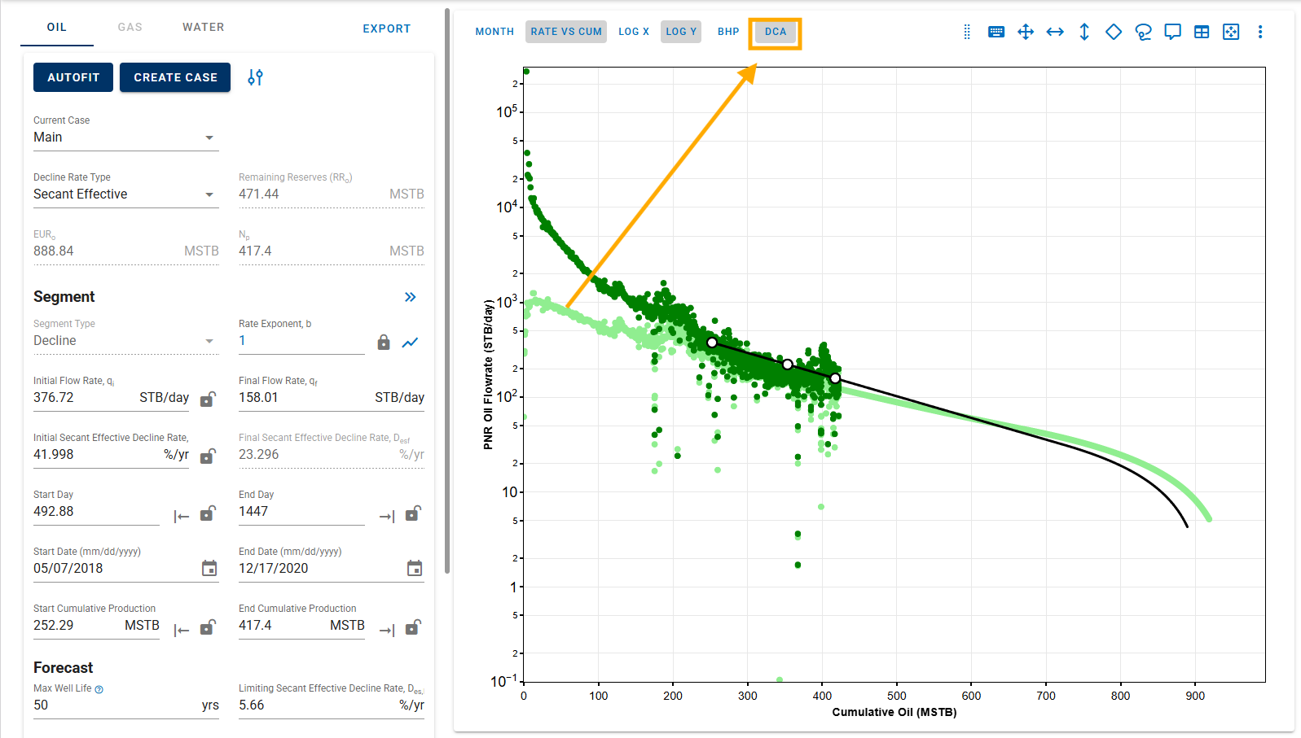The width and height of the screenshot is (1301, 738).
Task: Click the fit settings sliders icon
Action: tap(255, 77)
